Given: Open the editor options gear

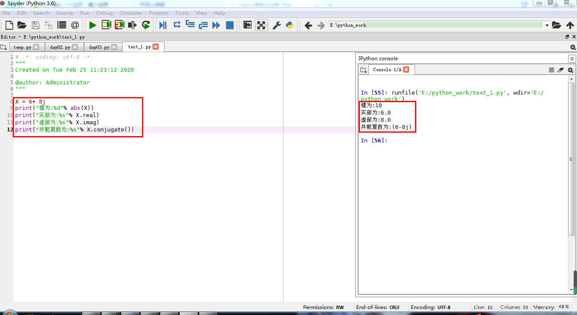Looking at the screenshot, I should coord(573,47).
